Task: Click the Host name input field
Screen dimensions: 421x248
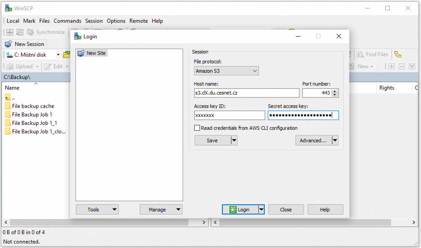Action: [x=246, y=93]
